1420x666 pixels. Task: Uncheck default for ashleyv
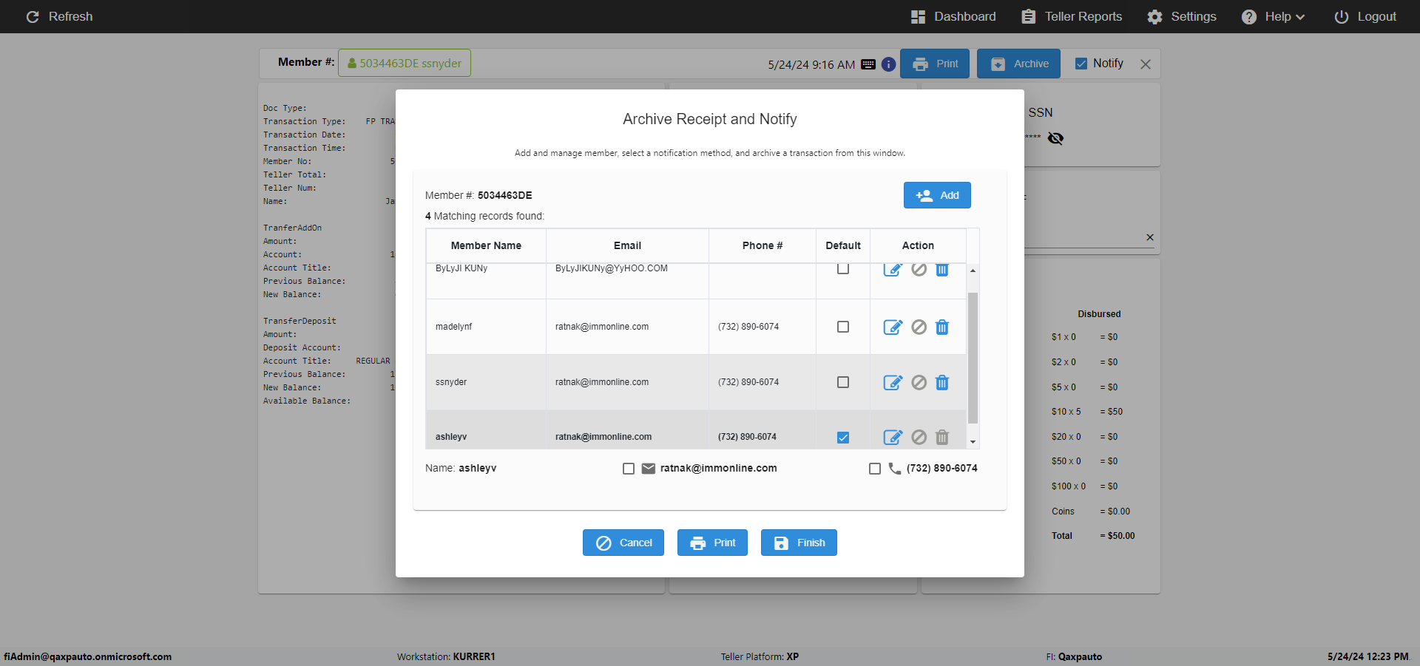click(843, 438)
